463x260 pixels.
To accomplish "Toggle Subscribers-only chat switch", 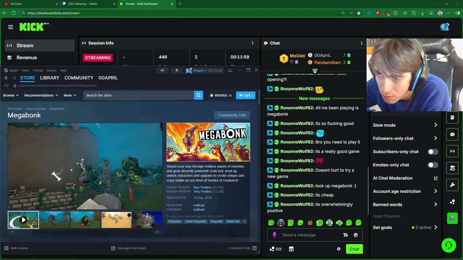I will (433, 152).
